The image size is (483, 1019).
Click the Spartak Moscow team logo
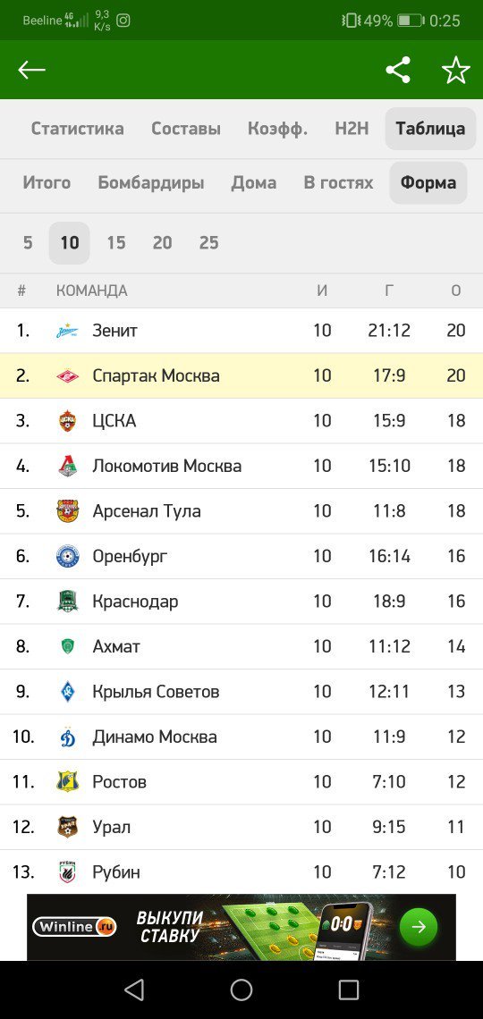tap(68, 375)
